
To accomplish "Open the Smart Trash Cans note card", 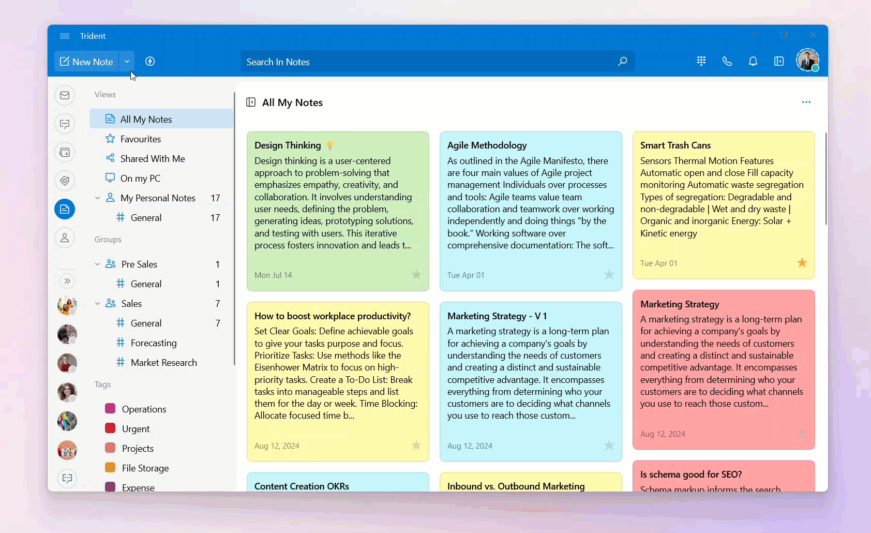I will coord(724,205).
